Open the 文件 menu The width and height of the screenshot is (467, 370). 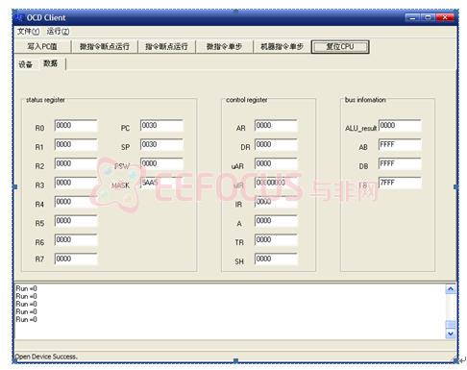(x=28, y=32)
